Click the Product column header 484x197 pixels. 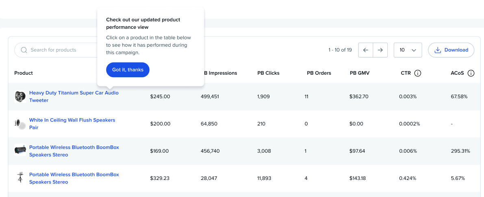point(24,73)
